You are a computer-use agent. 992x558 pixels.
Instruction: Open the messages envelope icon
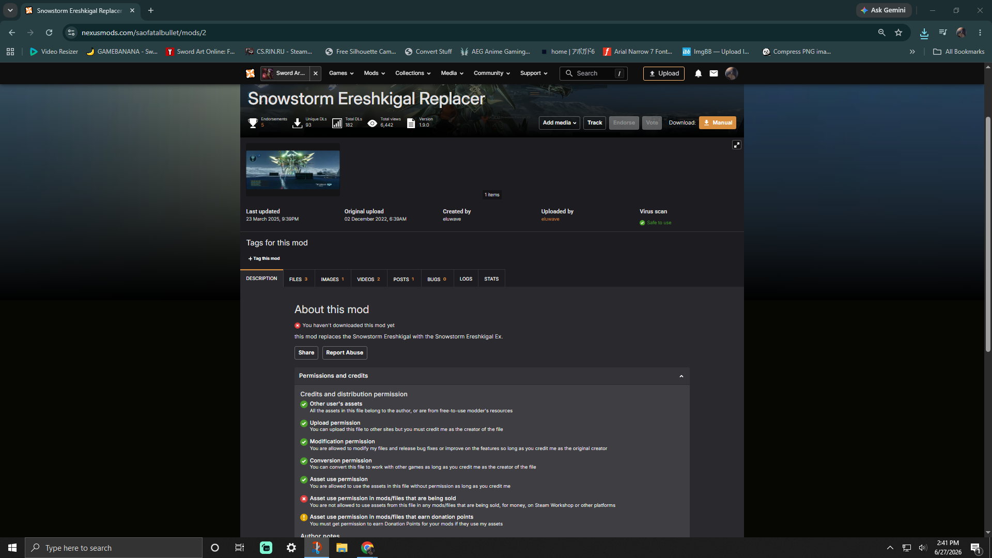coord(714,73)
